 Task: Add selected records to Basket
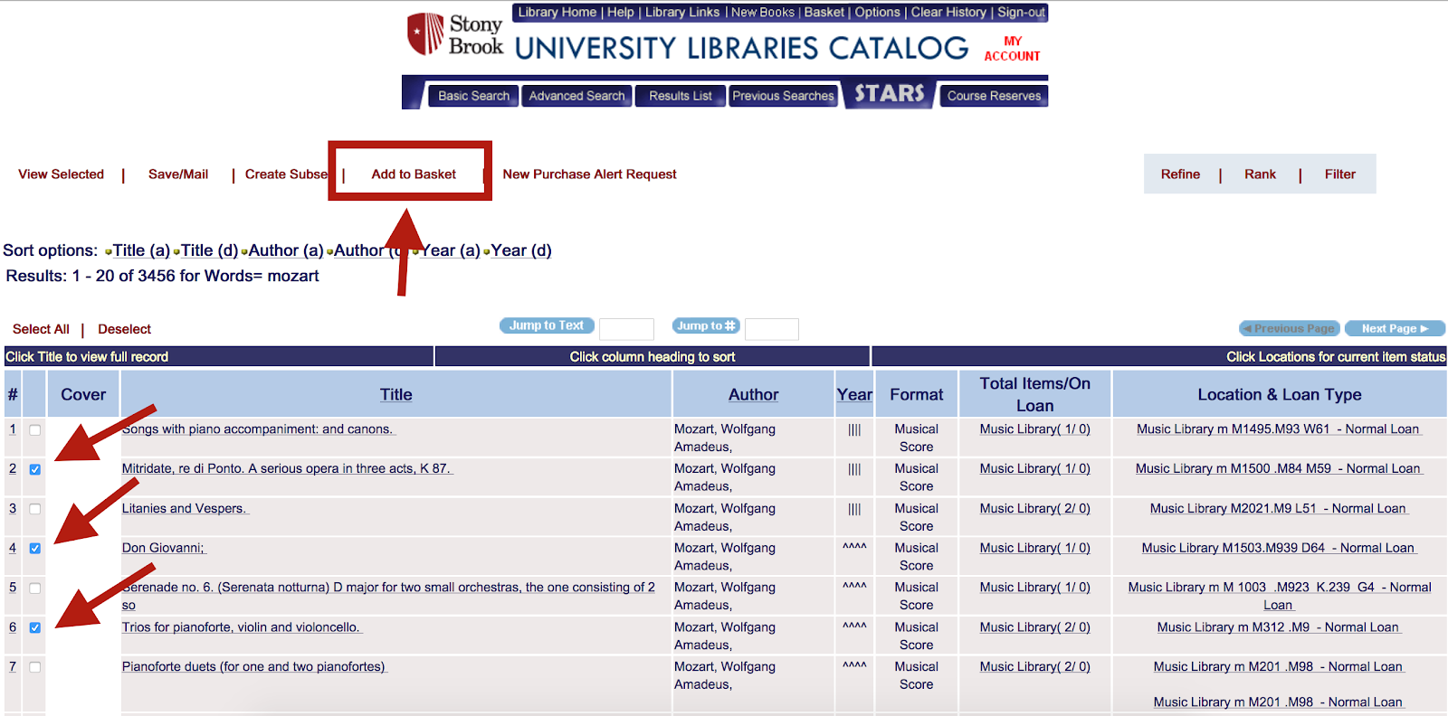click(x=414, y=174)
